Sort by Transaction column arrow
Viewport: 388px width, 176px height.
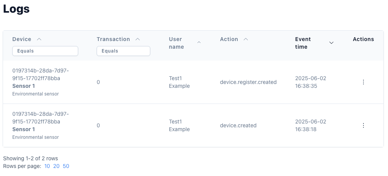(x=138, y=39)
